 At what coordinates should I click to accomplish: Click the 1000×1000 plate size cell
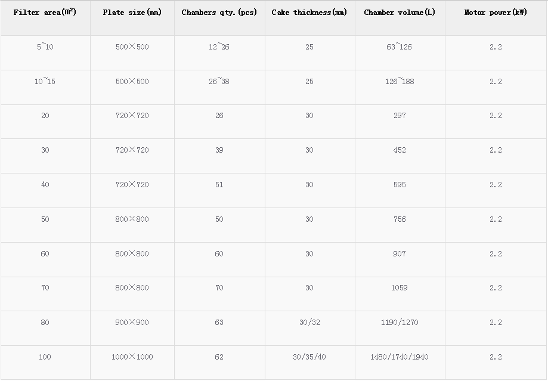[132, 357]
